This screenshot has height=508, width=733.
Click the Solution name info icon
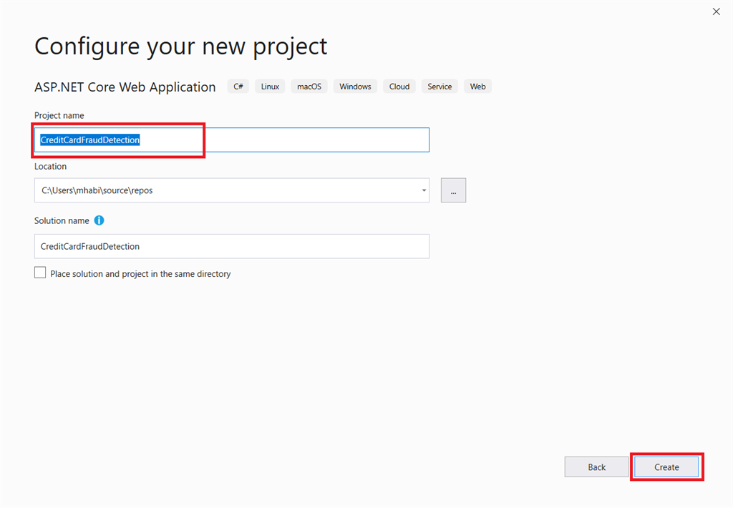pos(99,220)
